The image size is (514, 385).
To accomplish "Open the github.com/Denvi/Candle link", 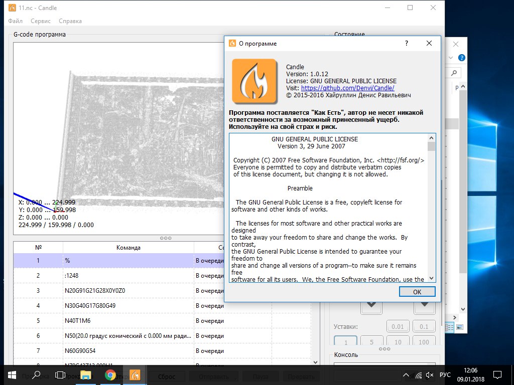I will pyautogui.click(x=347, y=88).
